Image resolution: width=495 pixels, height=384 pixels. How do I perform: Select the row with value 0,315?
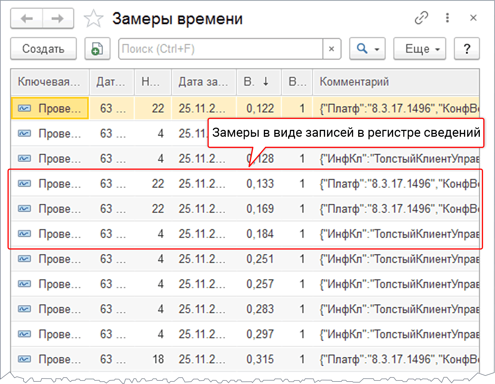(x=260, y=359)
